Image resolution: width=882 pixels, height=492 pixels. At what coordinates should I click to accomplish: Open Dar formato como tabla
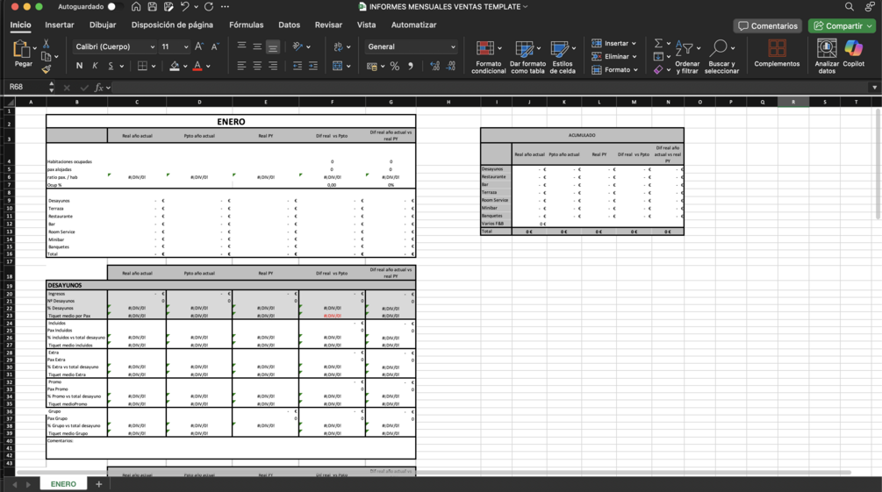click(527, 57)
